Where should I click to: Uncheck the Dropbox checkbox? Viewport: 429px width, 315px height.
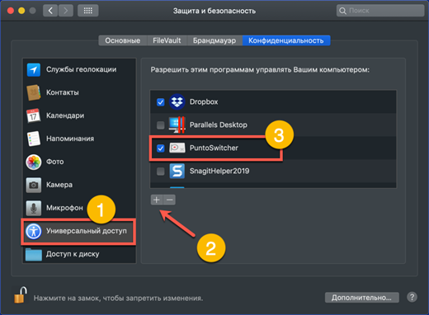(161, 102)
